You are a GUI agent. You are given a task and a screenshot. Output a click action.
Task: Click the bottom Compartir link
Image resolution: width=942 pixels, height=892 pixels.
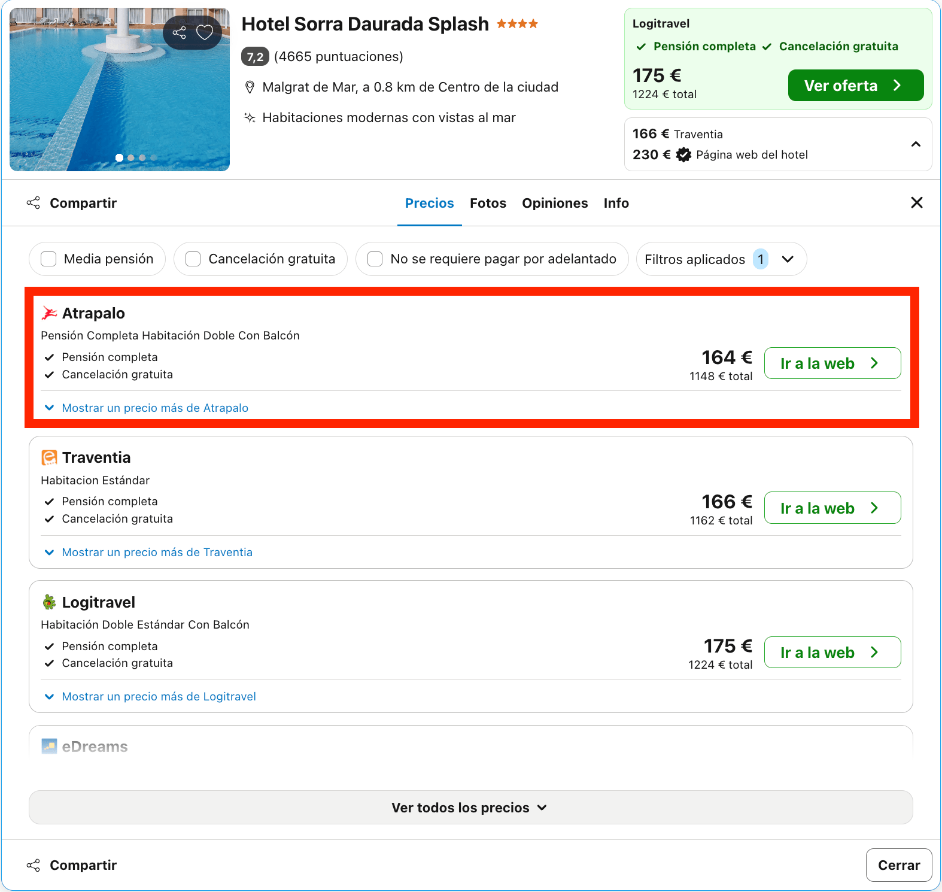(x=83, y=865)
